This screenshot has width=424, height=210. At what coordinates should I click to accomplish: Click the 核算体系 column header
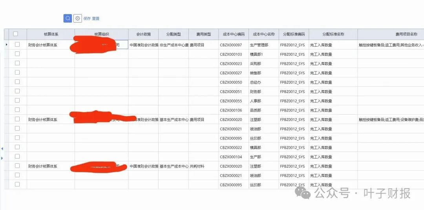51,34
